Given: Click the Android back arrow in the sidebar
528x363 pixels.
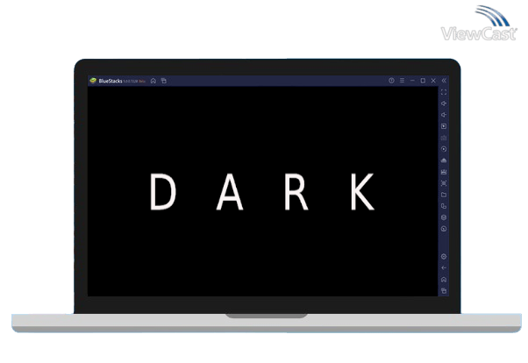Looking at the screenshot, I should pyautogui.click(x=444, y=268).
